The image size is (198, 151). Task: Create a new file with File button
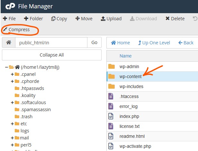9,19
